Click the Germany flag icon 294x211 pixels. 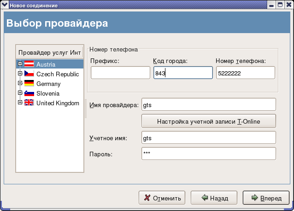(x=29, y=83)
